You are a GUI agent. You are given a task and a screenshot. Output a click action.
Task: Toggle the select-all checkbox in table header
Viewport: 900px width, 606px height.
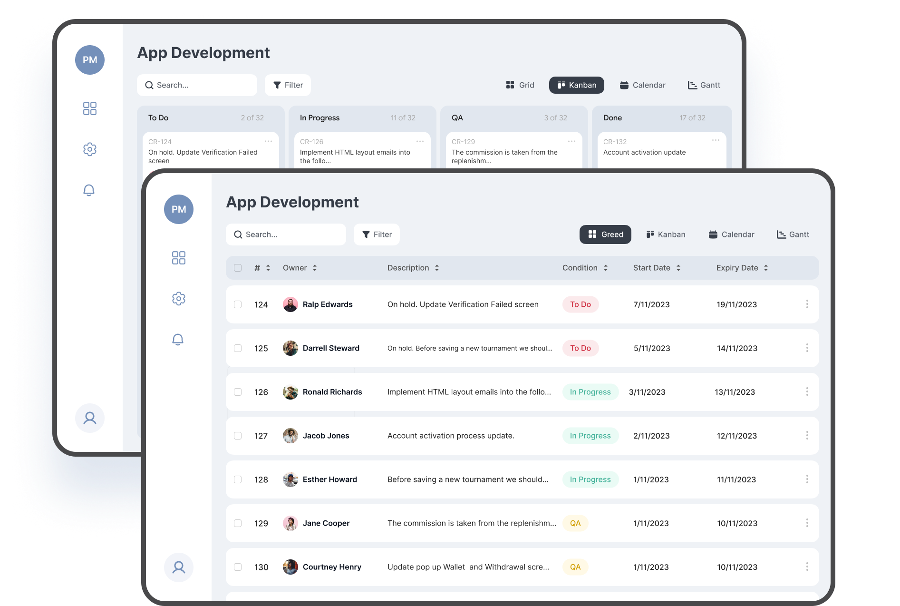click(x=238, y=268)
